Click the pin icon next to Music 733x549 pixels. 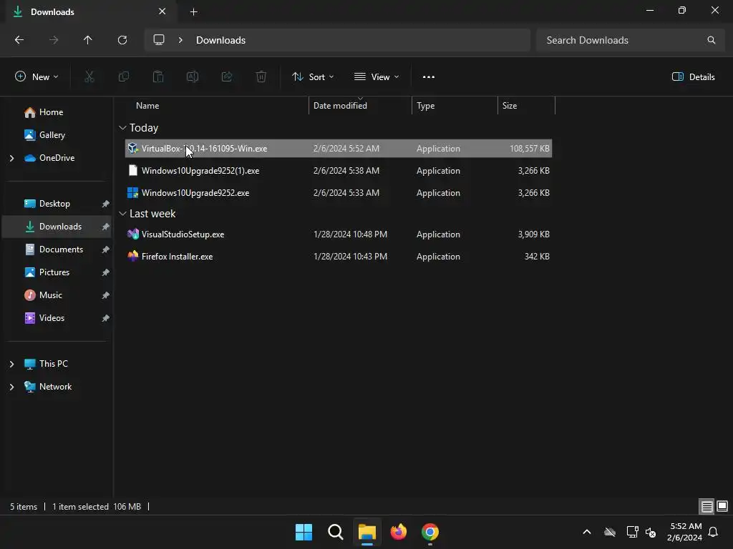(x=106, y=295)
